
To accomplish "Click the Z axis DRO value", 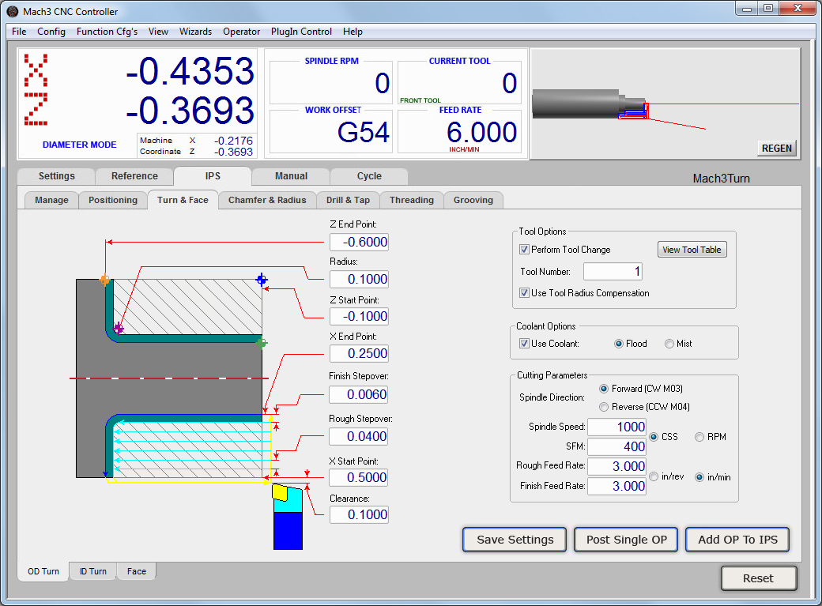I will click(x=190, y=111).
